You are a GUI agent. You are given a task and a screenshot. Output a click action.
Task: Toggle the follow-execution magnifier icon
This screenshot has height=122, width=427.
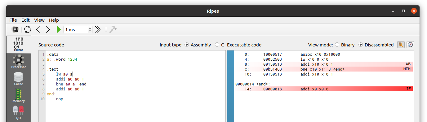tap(401, 45)
